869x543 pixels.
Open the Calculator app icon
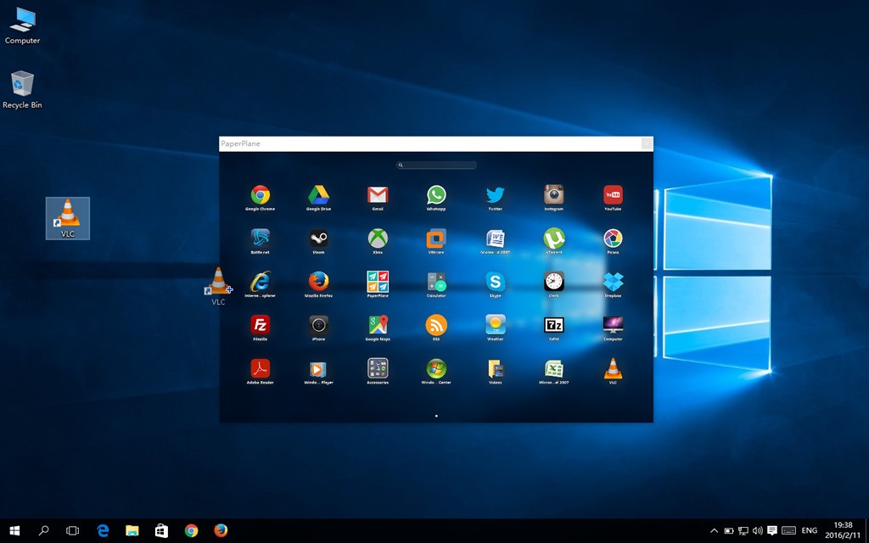(436, 282)
